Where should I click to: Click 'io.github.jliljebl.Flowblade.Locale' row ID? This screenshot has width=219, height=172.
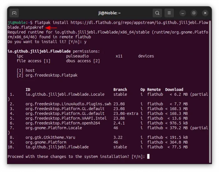pyautogui.click(x=65, y=94)
